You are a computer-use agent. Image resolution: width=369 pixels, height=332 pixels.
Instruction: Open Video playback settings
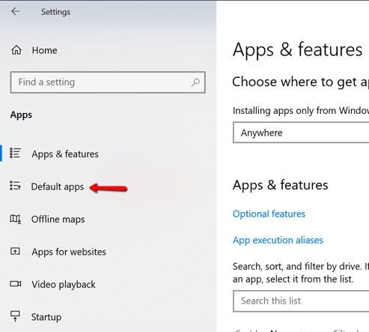64,285
